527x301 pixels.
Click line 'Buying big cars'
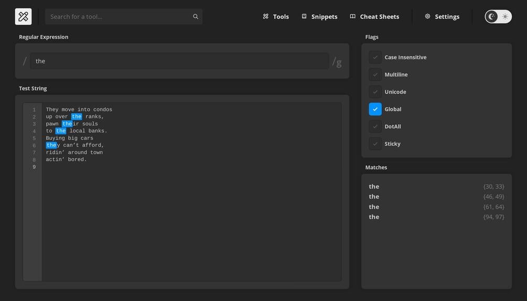point(70,138)
